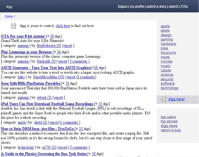
Task: Open the 'GTA For your 8-bit system!' story
Action: [x=23, y=36]
